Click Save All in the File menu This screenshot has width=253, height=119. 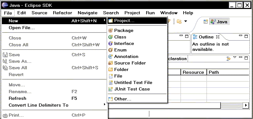pos(55,68)
